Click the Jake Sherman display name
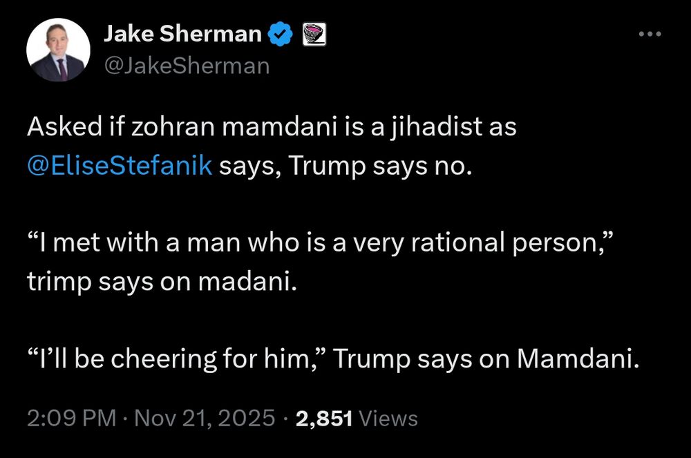This screenshot has width=691, height=458. [x=182, y=34]
